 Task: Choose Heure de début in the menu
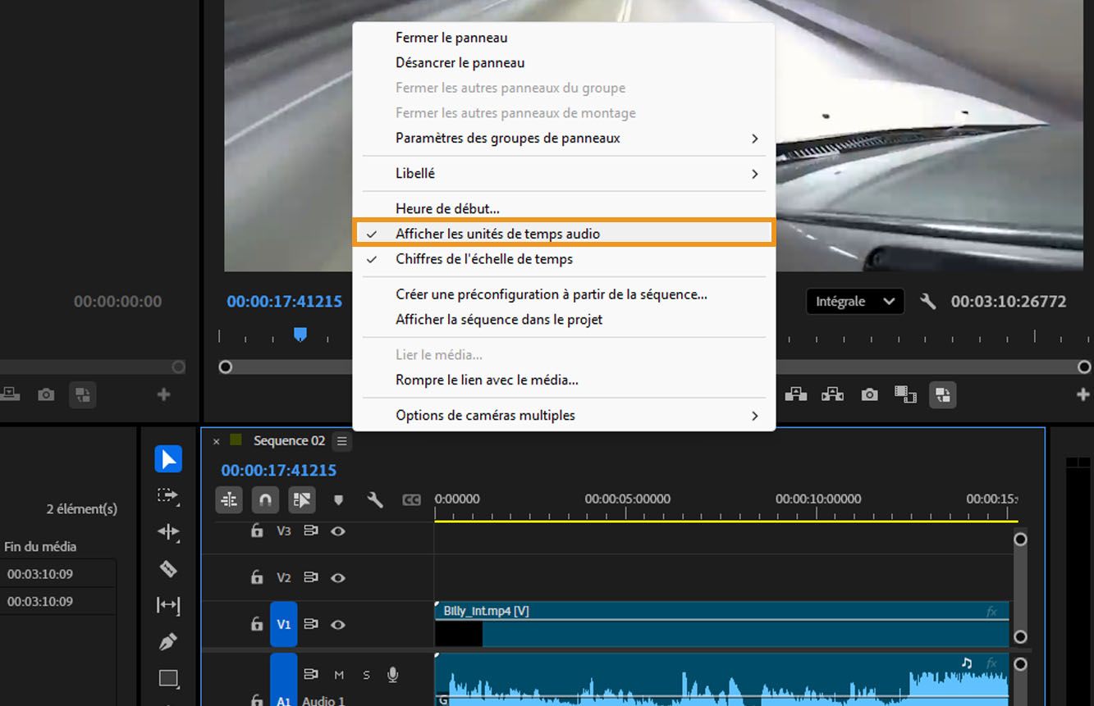click(x=447, y=208)
